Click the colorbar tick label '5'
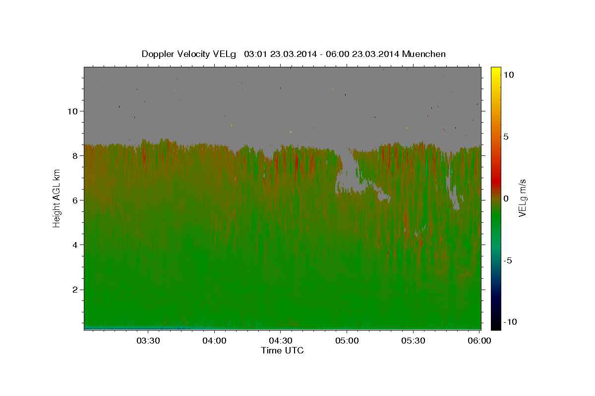 click(x=507, y=137)
